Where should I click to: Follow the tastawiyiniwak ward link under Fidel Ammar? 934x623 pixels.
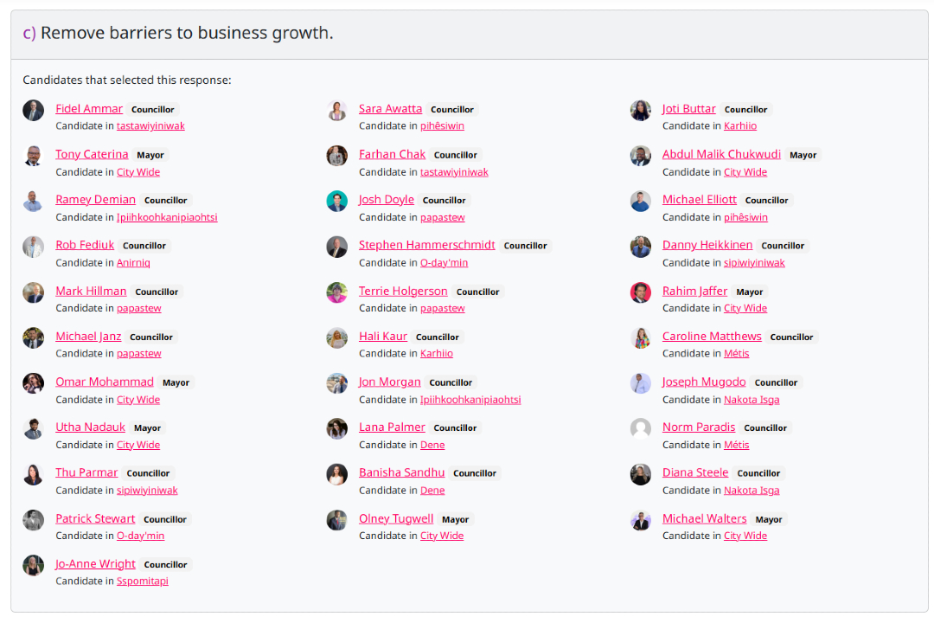point(150,126)
